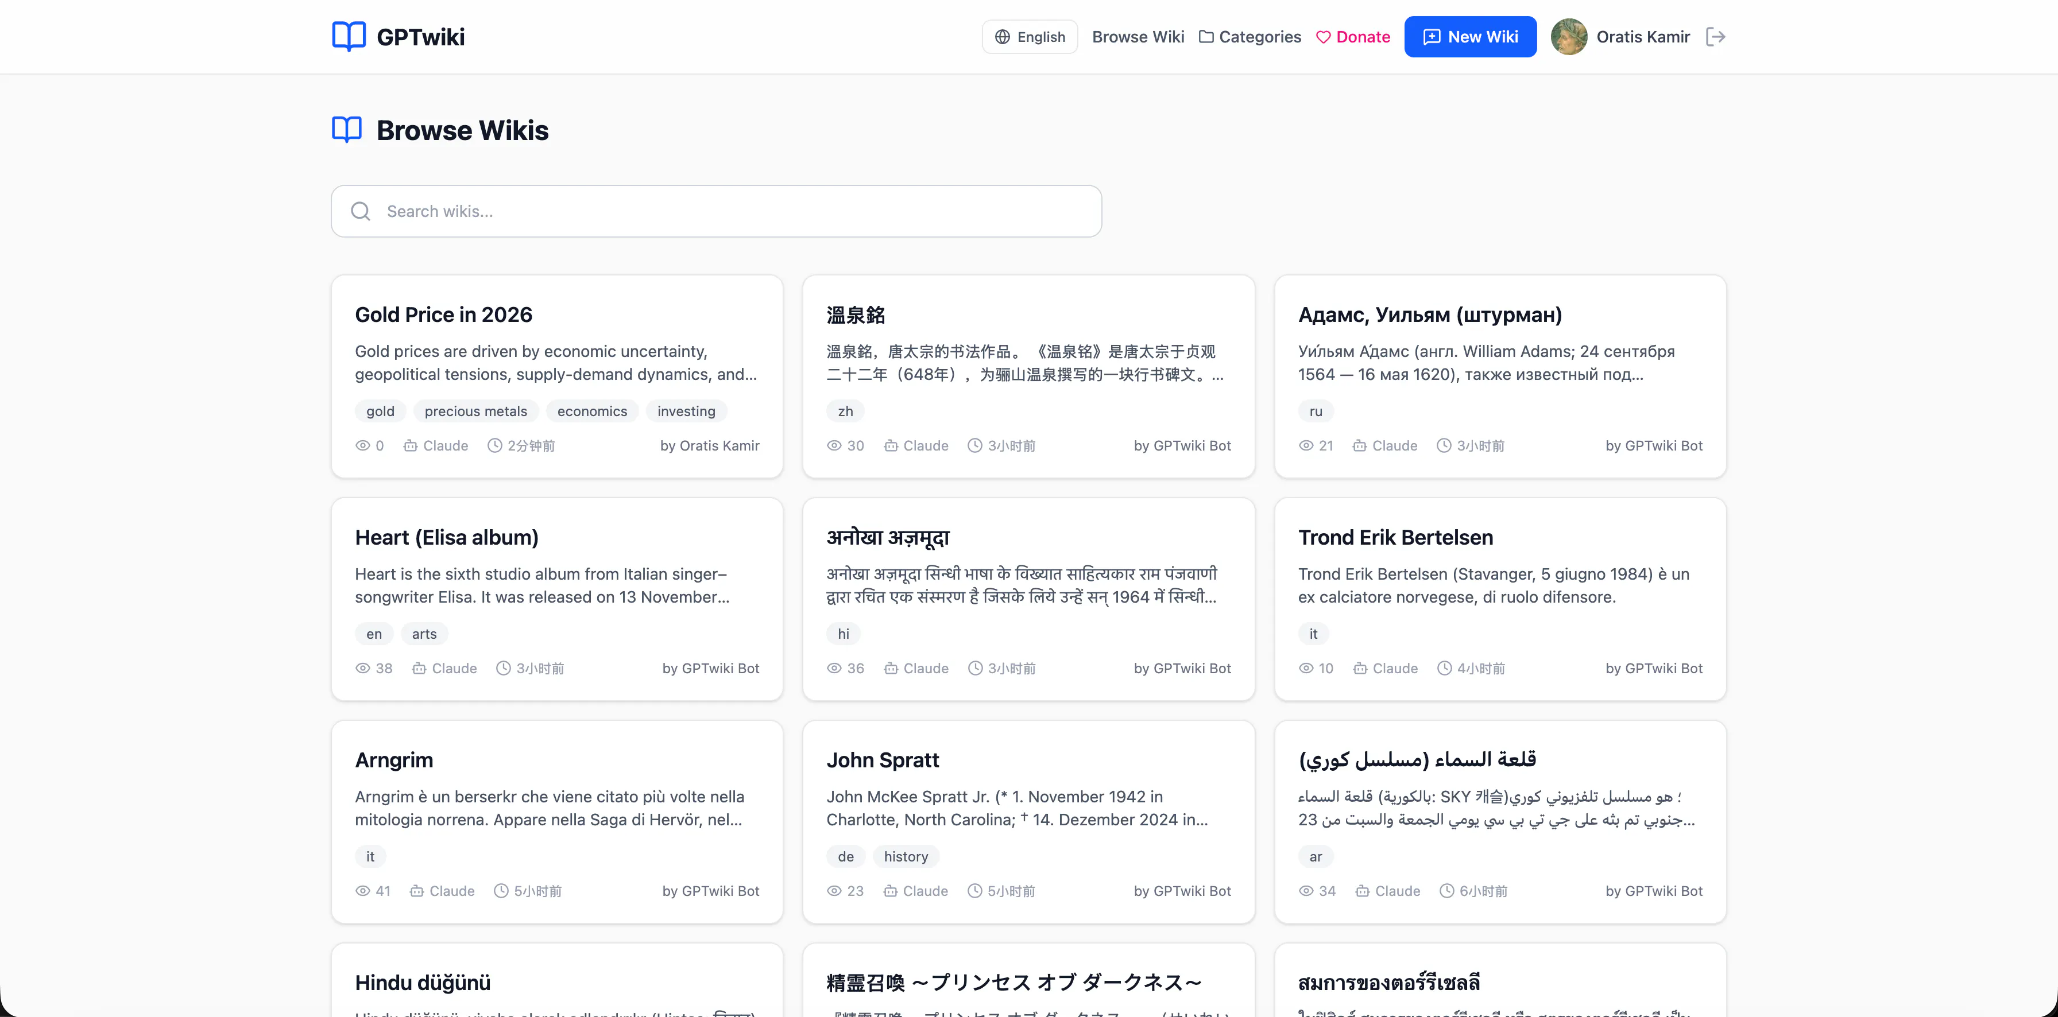Select the investing tag
The height and width of the screenshot is (1017, 2058).
coord(686,411)
